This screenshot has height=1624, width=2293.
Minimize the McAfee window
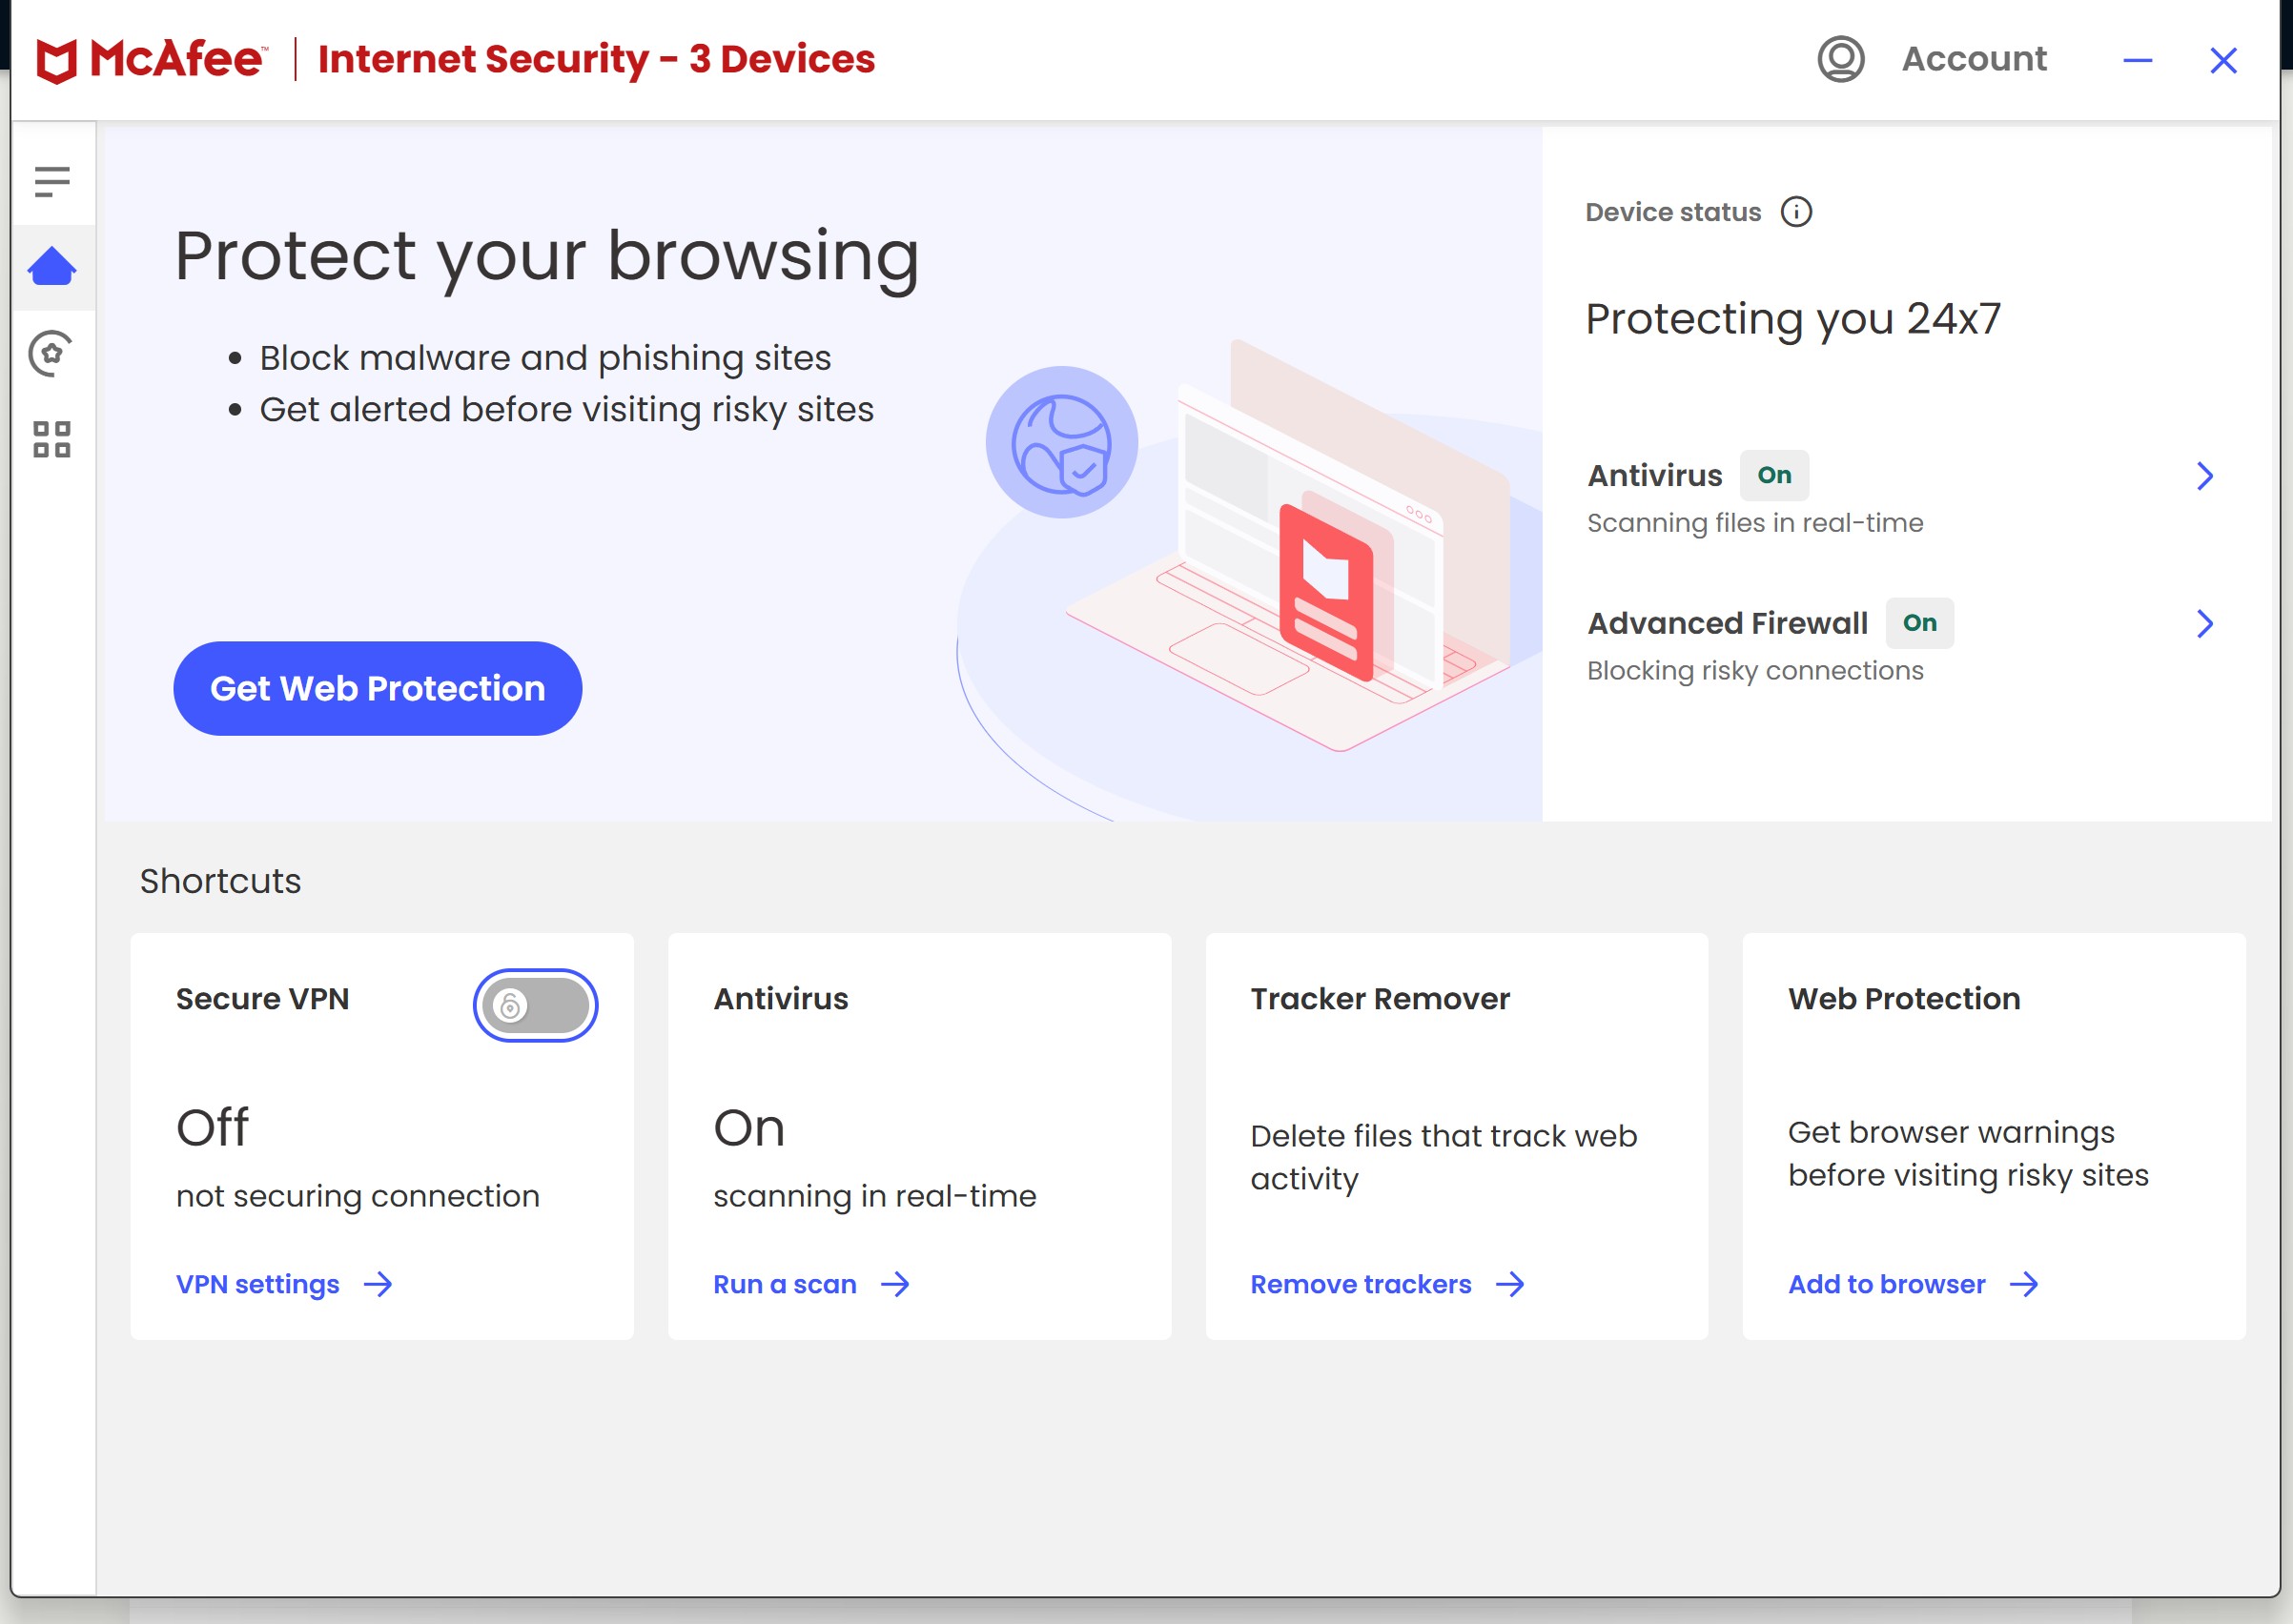click(x=2138, y=61)
